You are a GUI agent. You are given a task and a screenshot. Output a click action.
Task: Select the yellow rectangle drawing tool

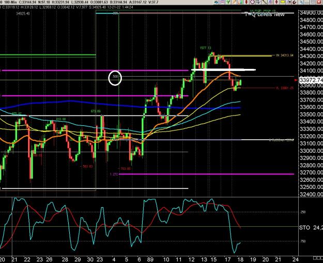pos(283,2)
